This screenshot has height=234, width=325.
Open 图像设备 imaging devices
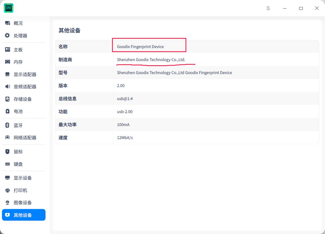point(22,203)
